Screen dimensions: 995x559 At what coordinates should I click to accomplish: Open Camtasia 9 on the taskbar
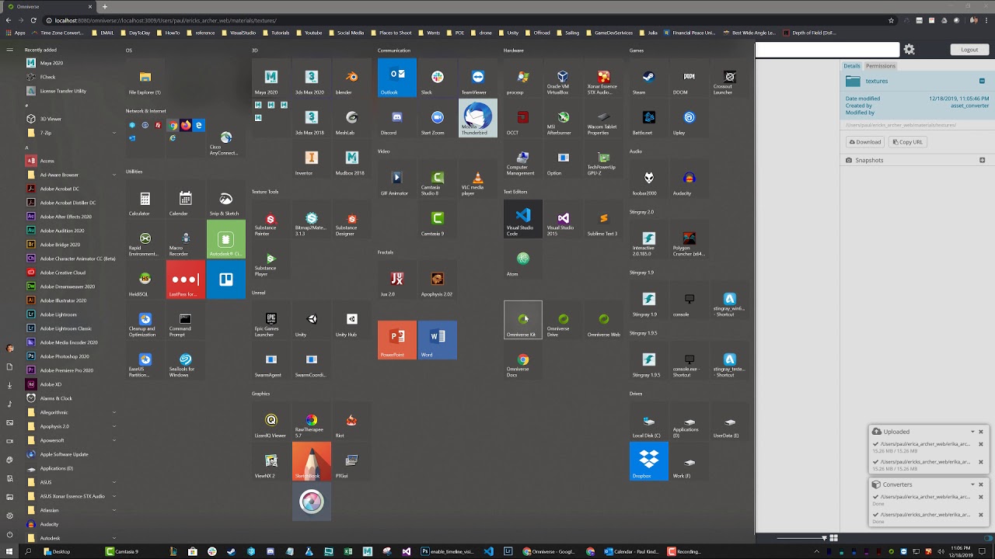coord(123,551)
